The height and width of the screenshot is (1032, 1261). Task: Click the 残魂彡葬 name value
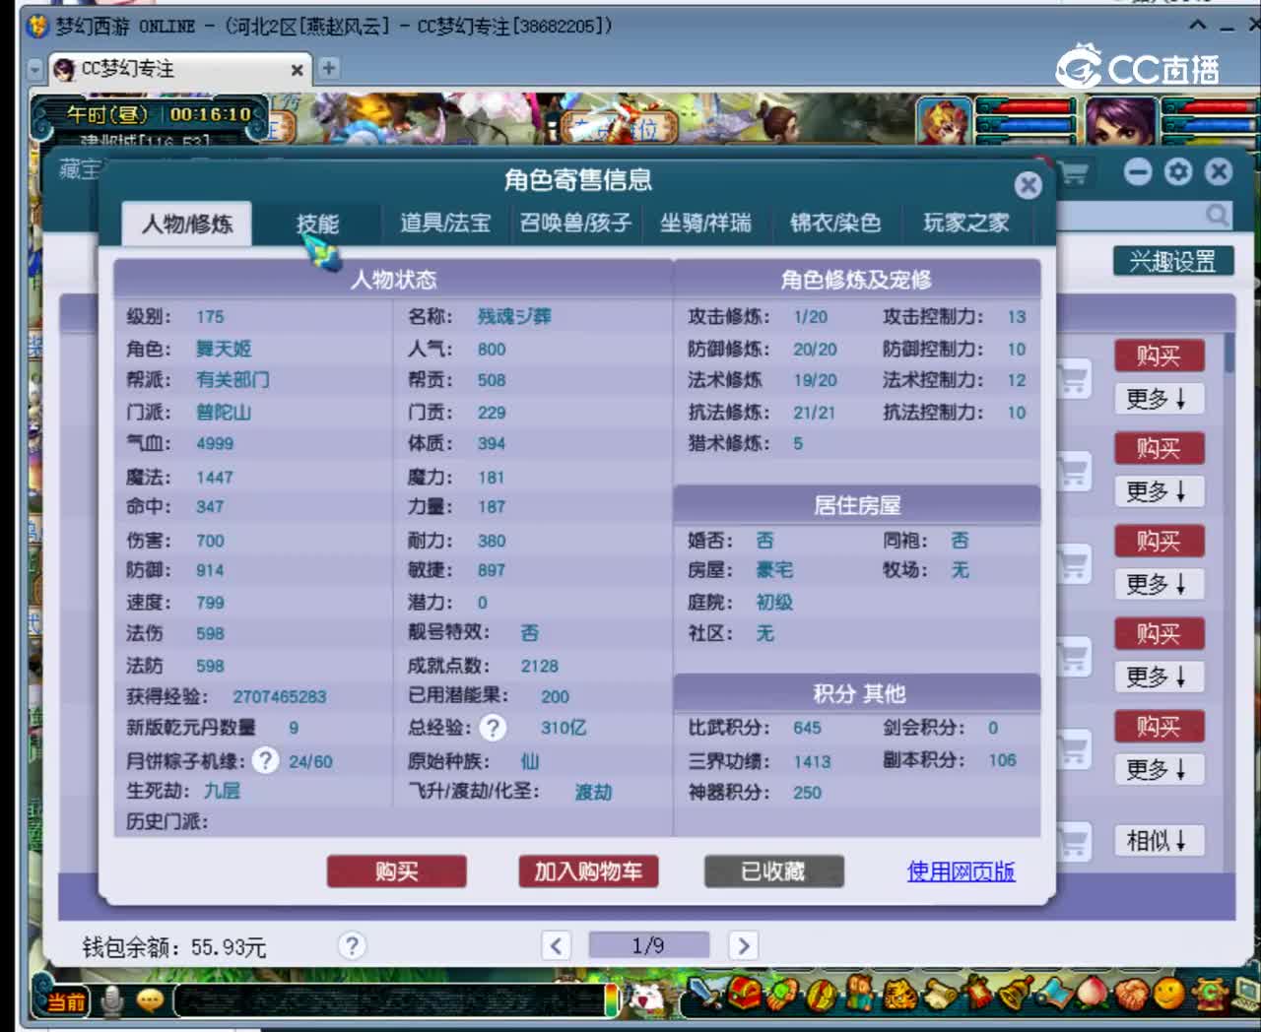click(x=514, y=317)
